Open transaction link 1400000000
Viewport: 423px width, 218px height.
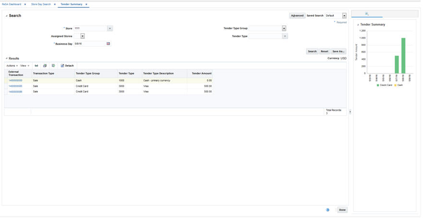coord(15,80)
